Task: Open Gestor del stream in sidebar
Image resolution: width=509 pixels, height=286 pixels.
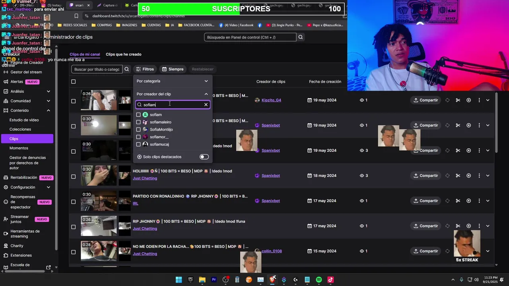Action: [x=26, y=72]
